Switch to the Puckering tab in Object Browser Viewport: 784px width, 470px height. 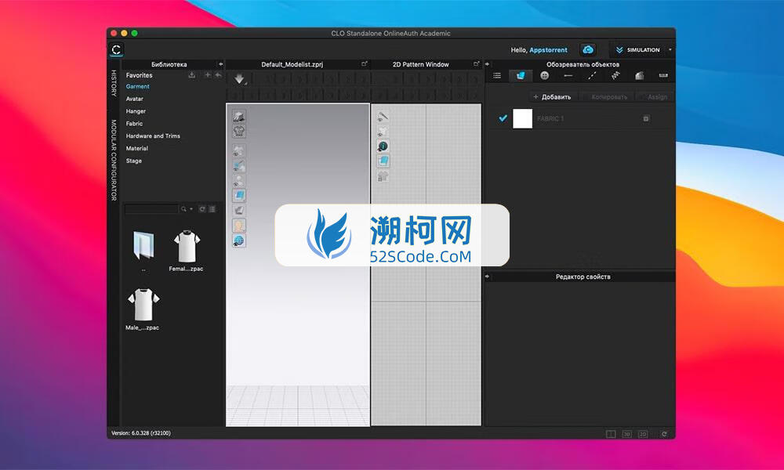pos(615,75)
